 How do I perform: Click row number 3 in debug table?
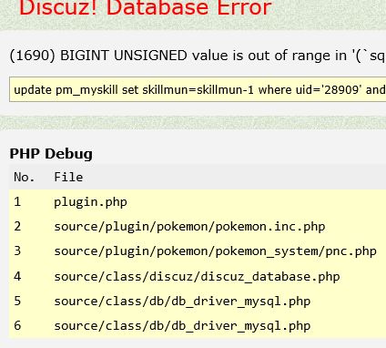click(17, 251)
